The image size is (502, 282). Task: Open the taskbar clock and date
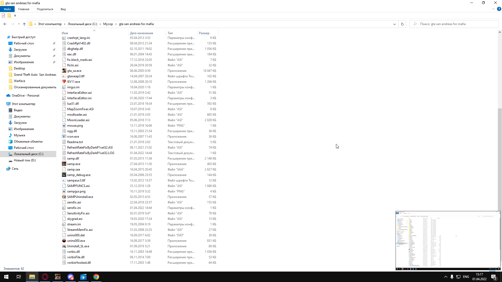pyautogui.click(x=480, y=277)
